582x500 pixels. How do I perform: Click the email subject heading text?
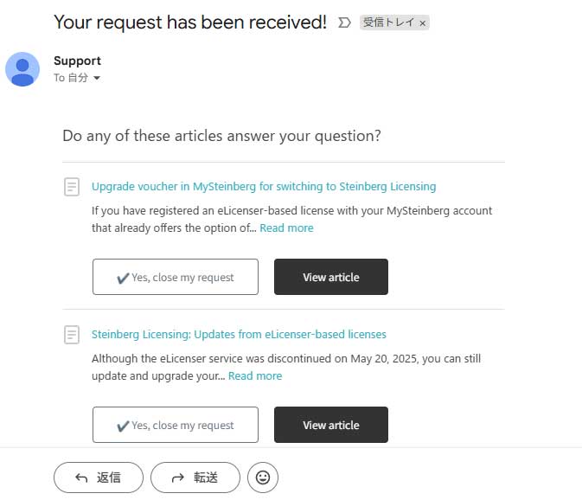[x=190, y=22]
